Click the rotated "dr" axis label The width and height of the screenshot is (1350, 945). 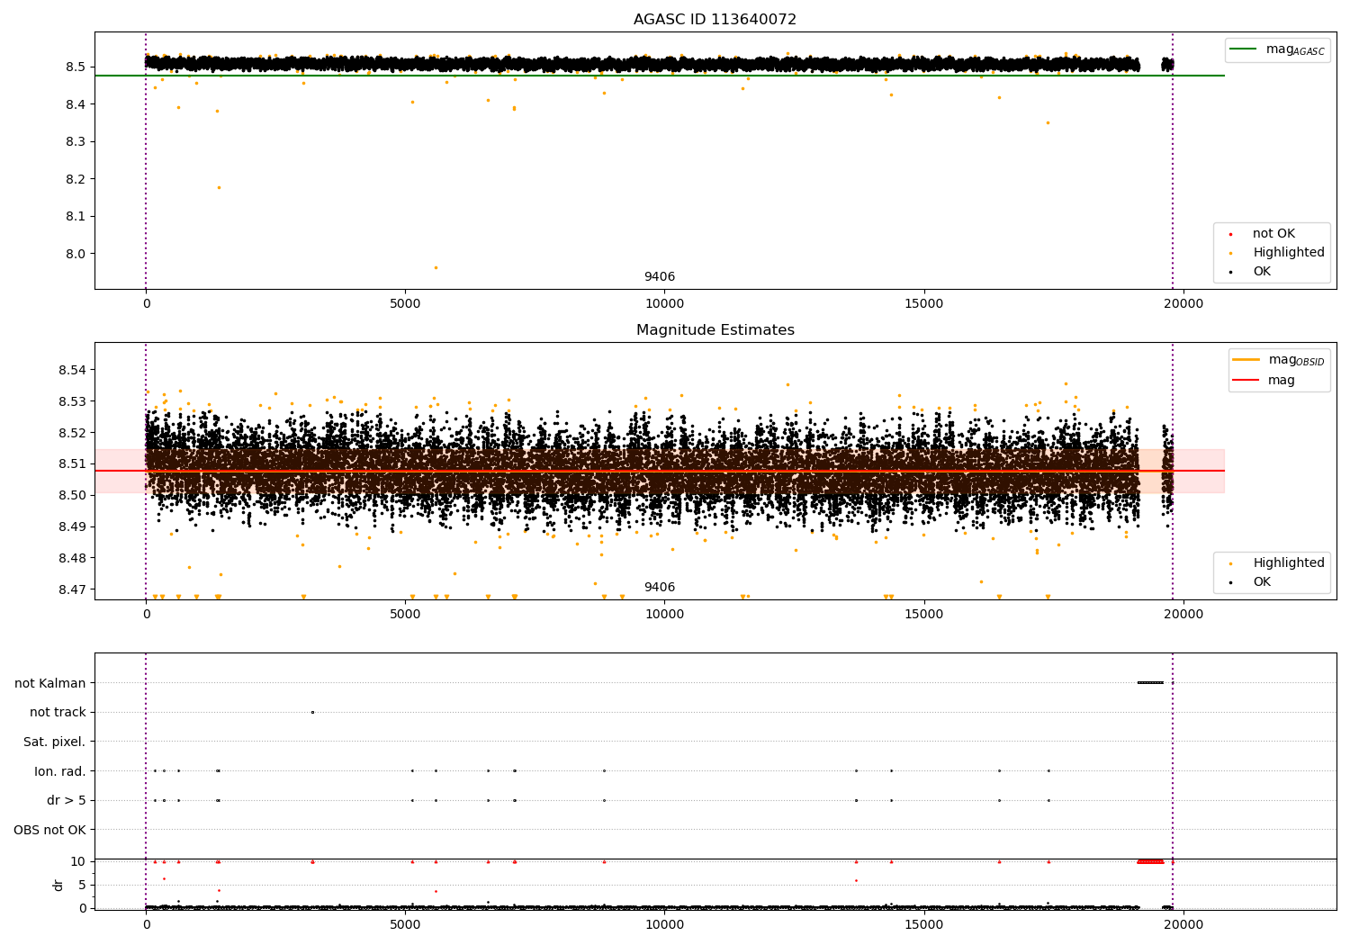pos(58,885)
